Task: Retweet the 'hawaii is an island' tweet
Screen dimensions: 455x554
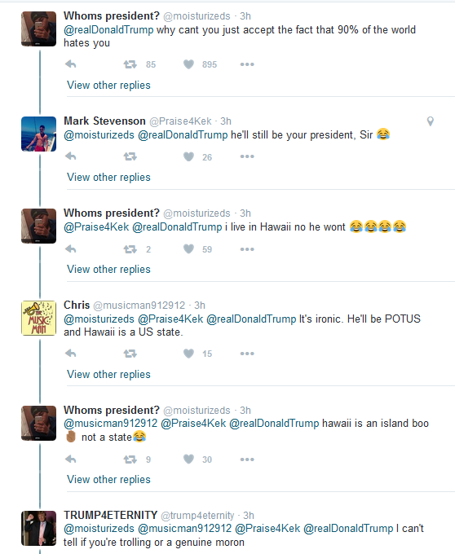Action: pos(130,459)
